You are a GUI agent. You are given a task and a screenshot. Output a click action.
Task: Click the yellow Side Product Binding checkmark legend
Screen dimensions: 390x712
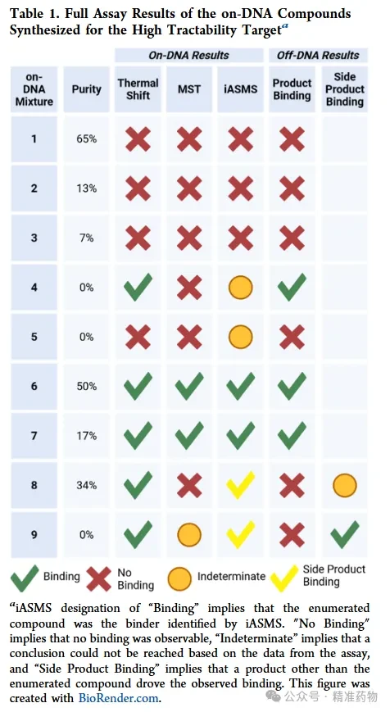tap(284, 578)
